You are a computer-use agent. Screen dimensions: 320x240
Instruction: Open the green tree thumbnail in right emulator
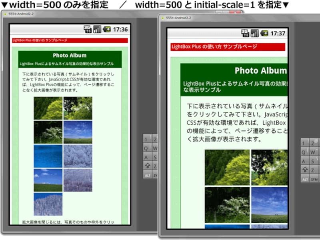227,168
